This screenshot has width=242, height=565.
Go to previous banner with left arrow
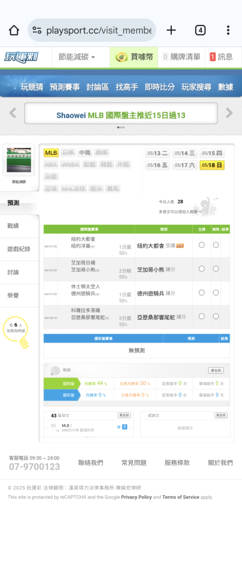click(12, 113)
